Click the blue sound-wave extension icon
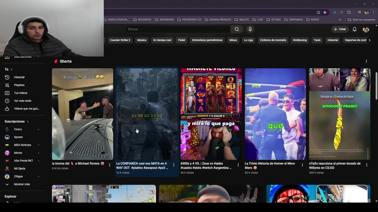Image resolution: width=378 pixels, height=212 pixels. point(335,12)
